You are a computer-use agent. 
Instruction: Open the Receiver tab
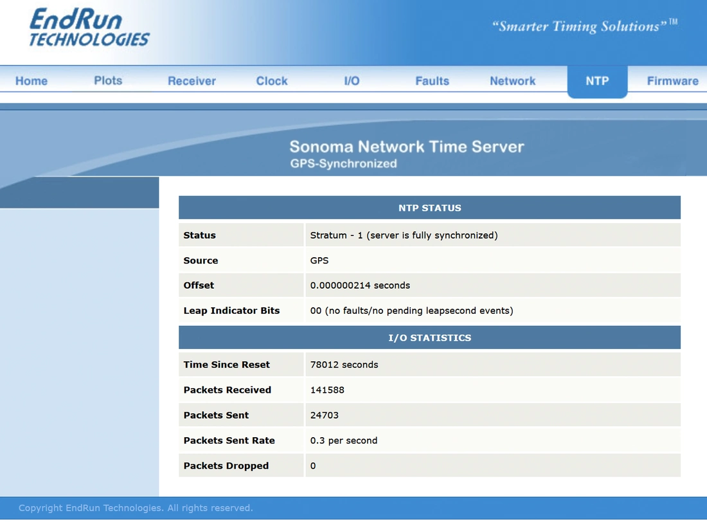click(x=192, y=81)
